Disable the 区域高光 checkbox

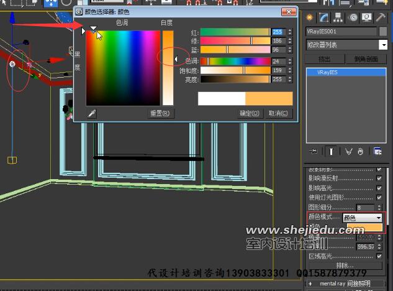[379, 256]
